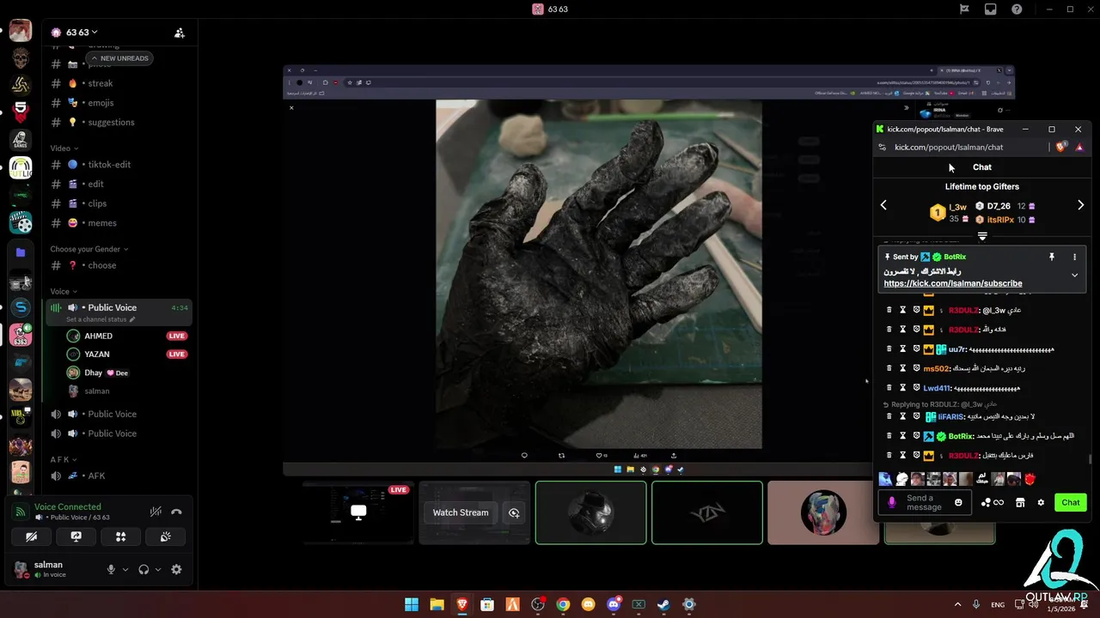
Task: Open the streak channel
Action: pyautogui.click(x=119, y=83)
